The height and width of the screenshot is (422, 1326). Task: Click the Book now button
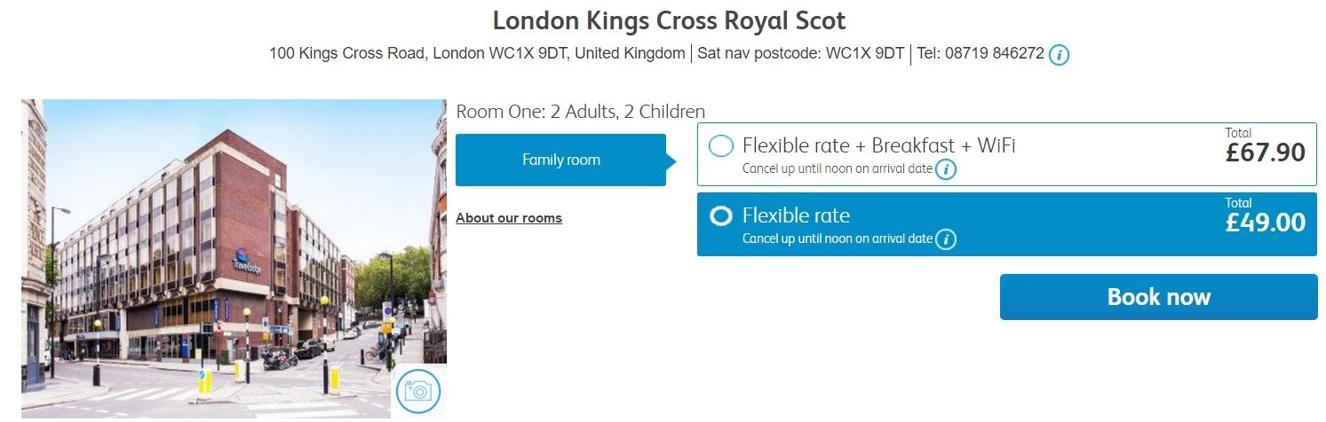(1158, 297)
